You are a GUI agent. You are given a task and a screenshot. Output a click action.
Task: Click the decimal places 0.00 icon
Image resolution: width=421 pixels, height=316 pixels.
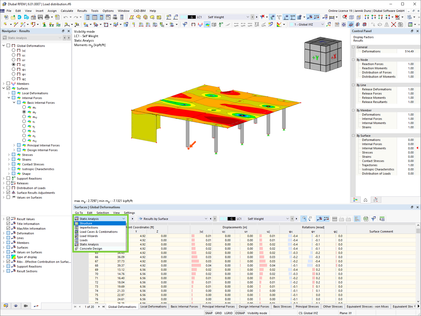coord(382,219)
